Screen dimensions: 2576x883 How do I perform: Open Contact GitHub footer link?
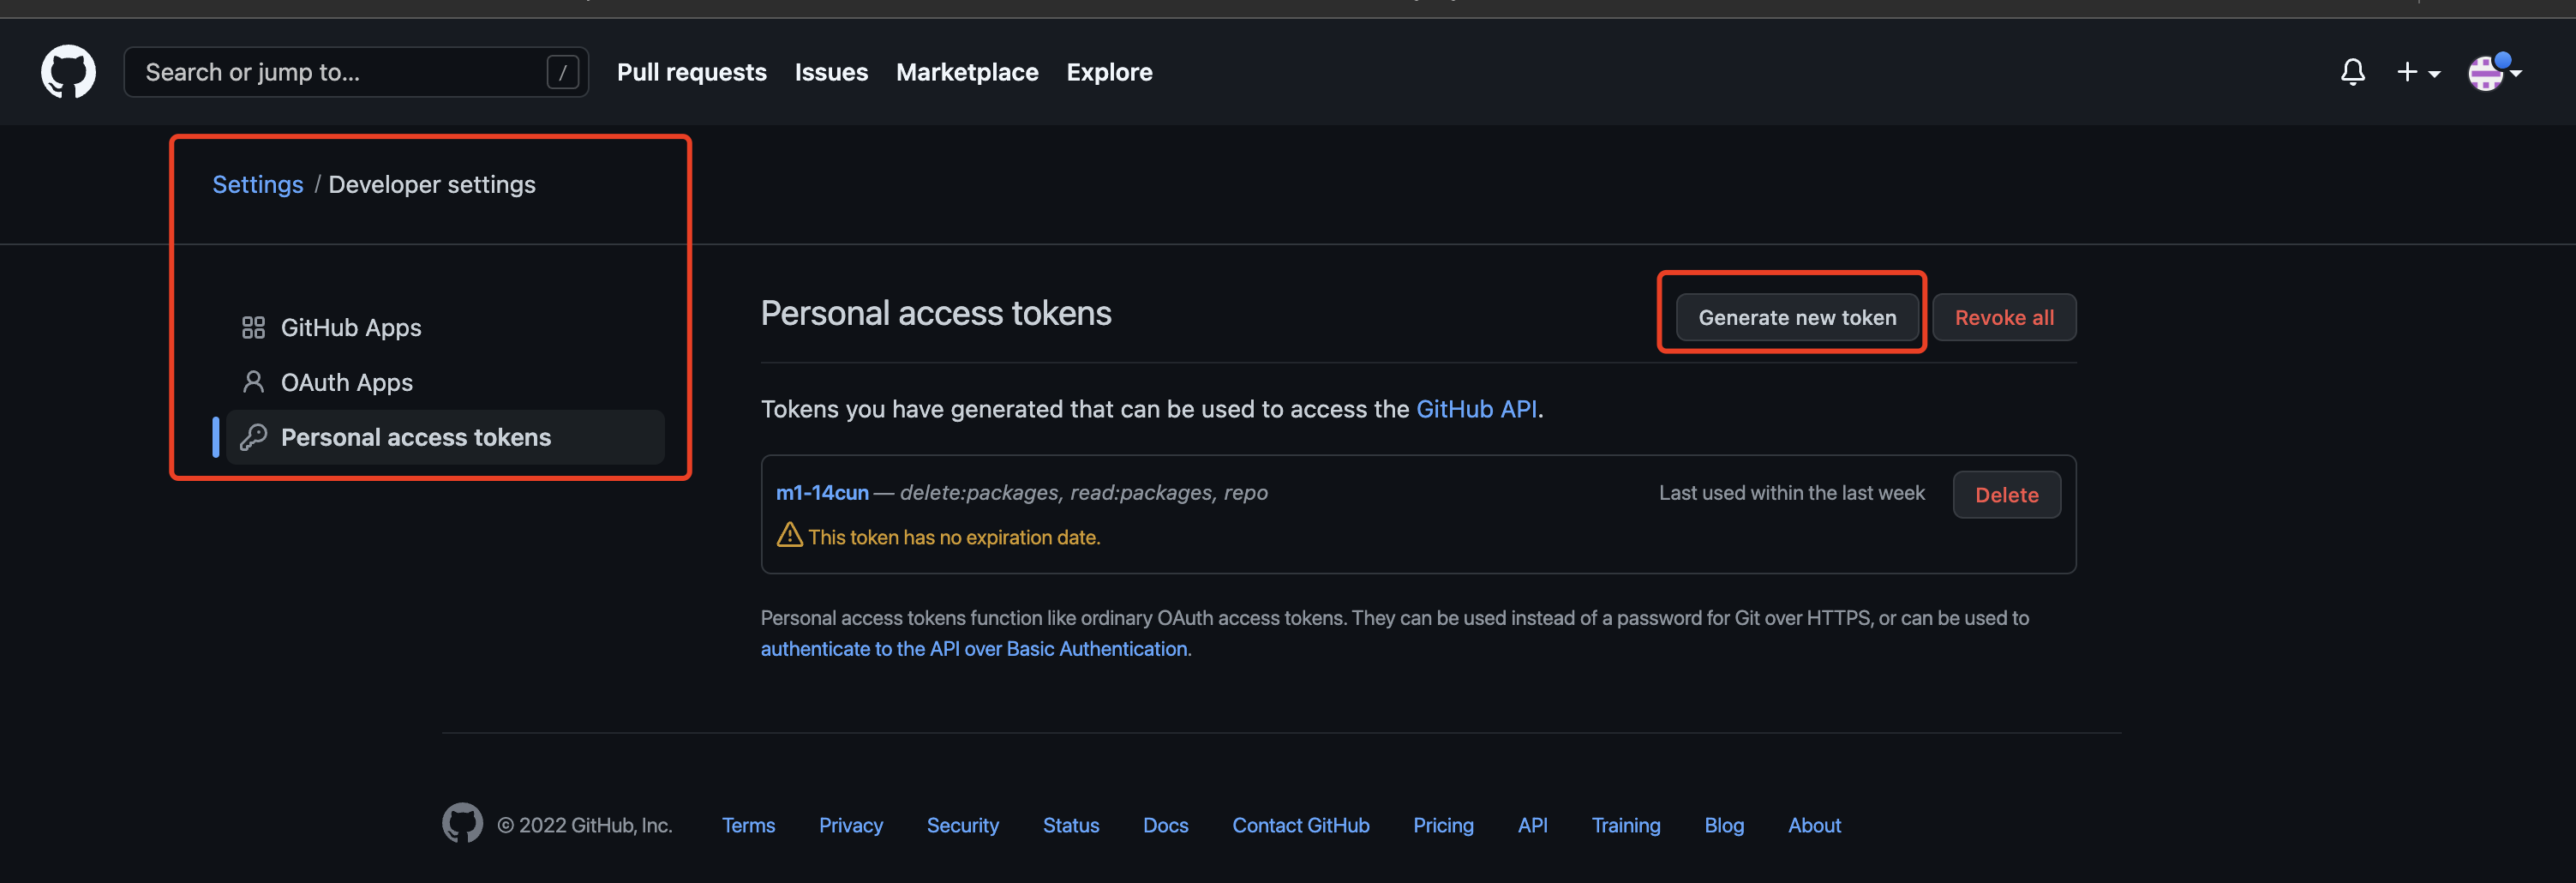pos(1301,825)
